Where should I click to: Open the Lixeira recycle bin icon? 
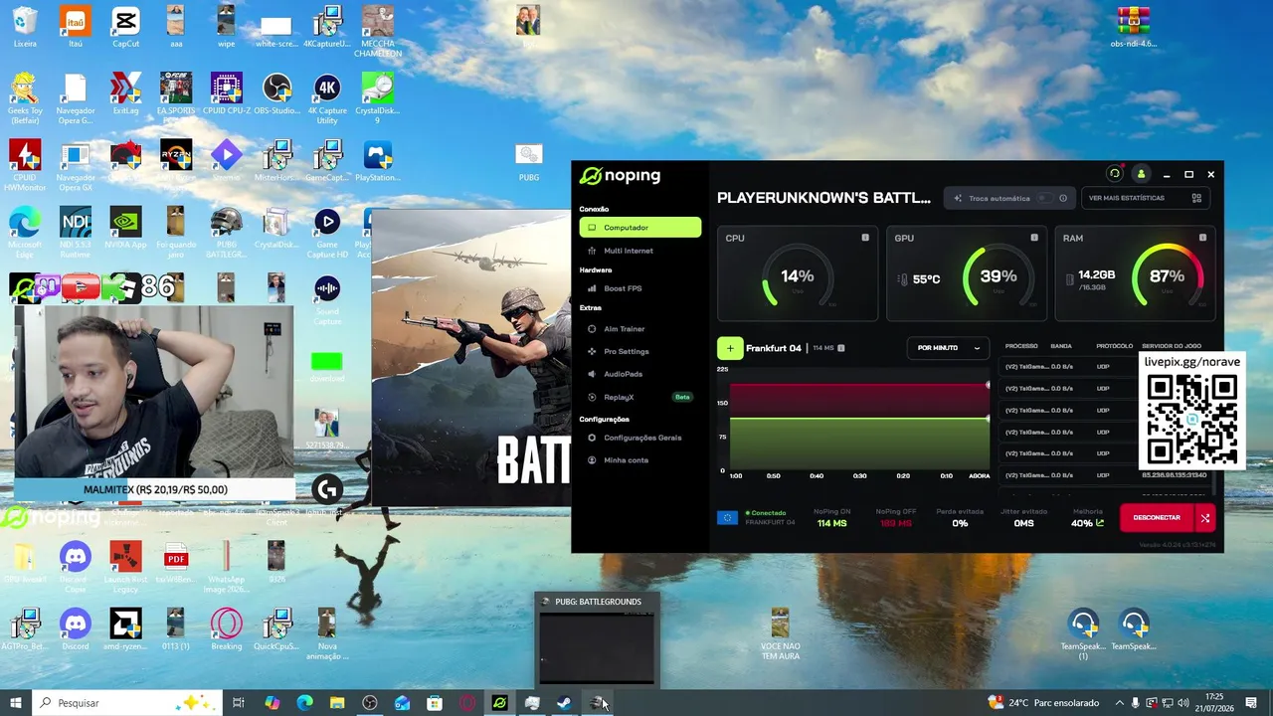(25, 28)
